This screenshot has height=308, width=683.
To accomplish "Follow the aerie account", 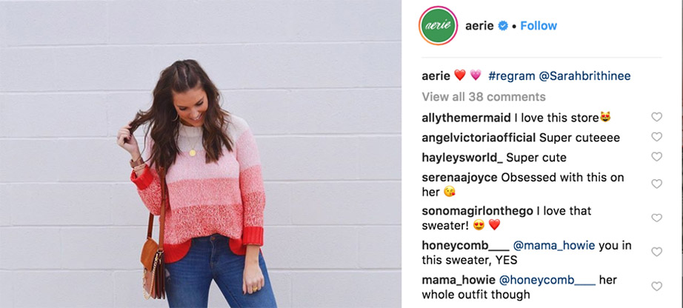I will tap(539, 26).
